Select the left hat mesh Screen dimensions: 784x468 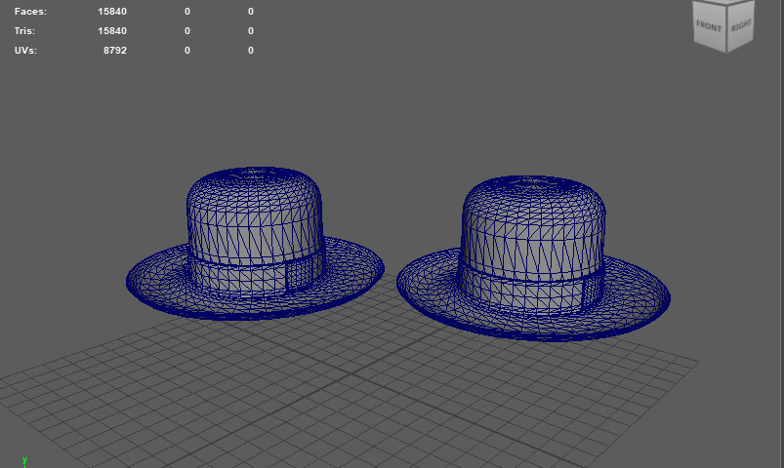coord(255,244)
